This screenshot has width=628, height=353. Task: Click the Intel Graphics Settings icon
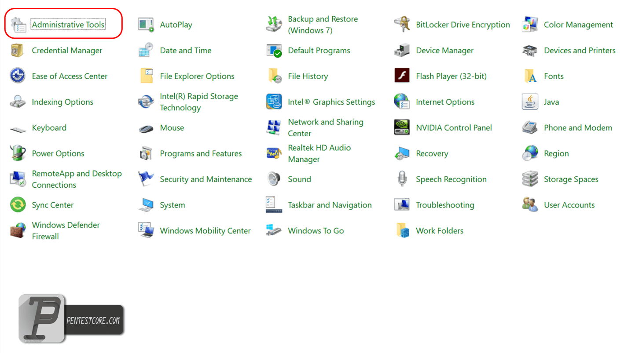click(x=274, y=102)
